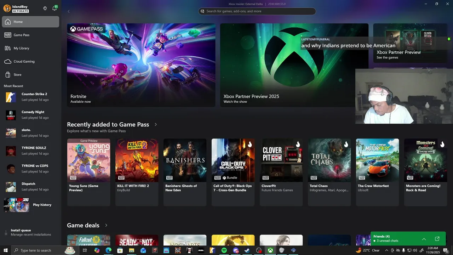The image size is (453, 255).
Task: Click the search box for games
Action: 257,11
